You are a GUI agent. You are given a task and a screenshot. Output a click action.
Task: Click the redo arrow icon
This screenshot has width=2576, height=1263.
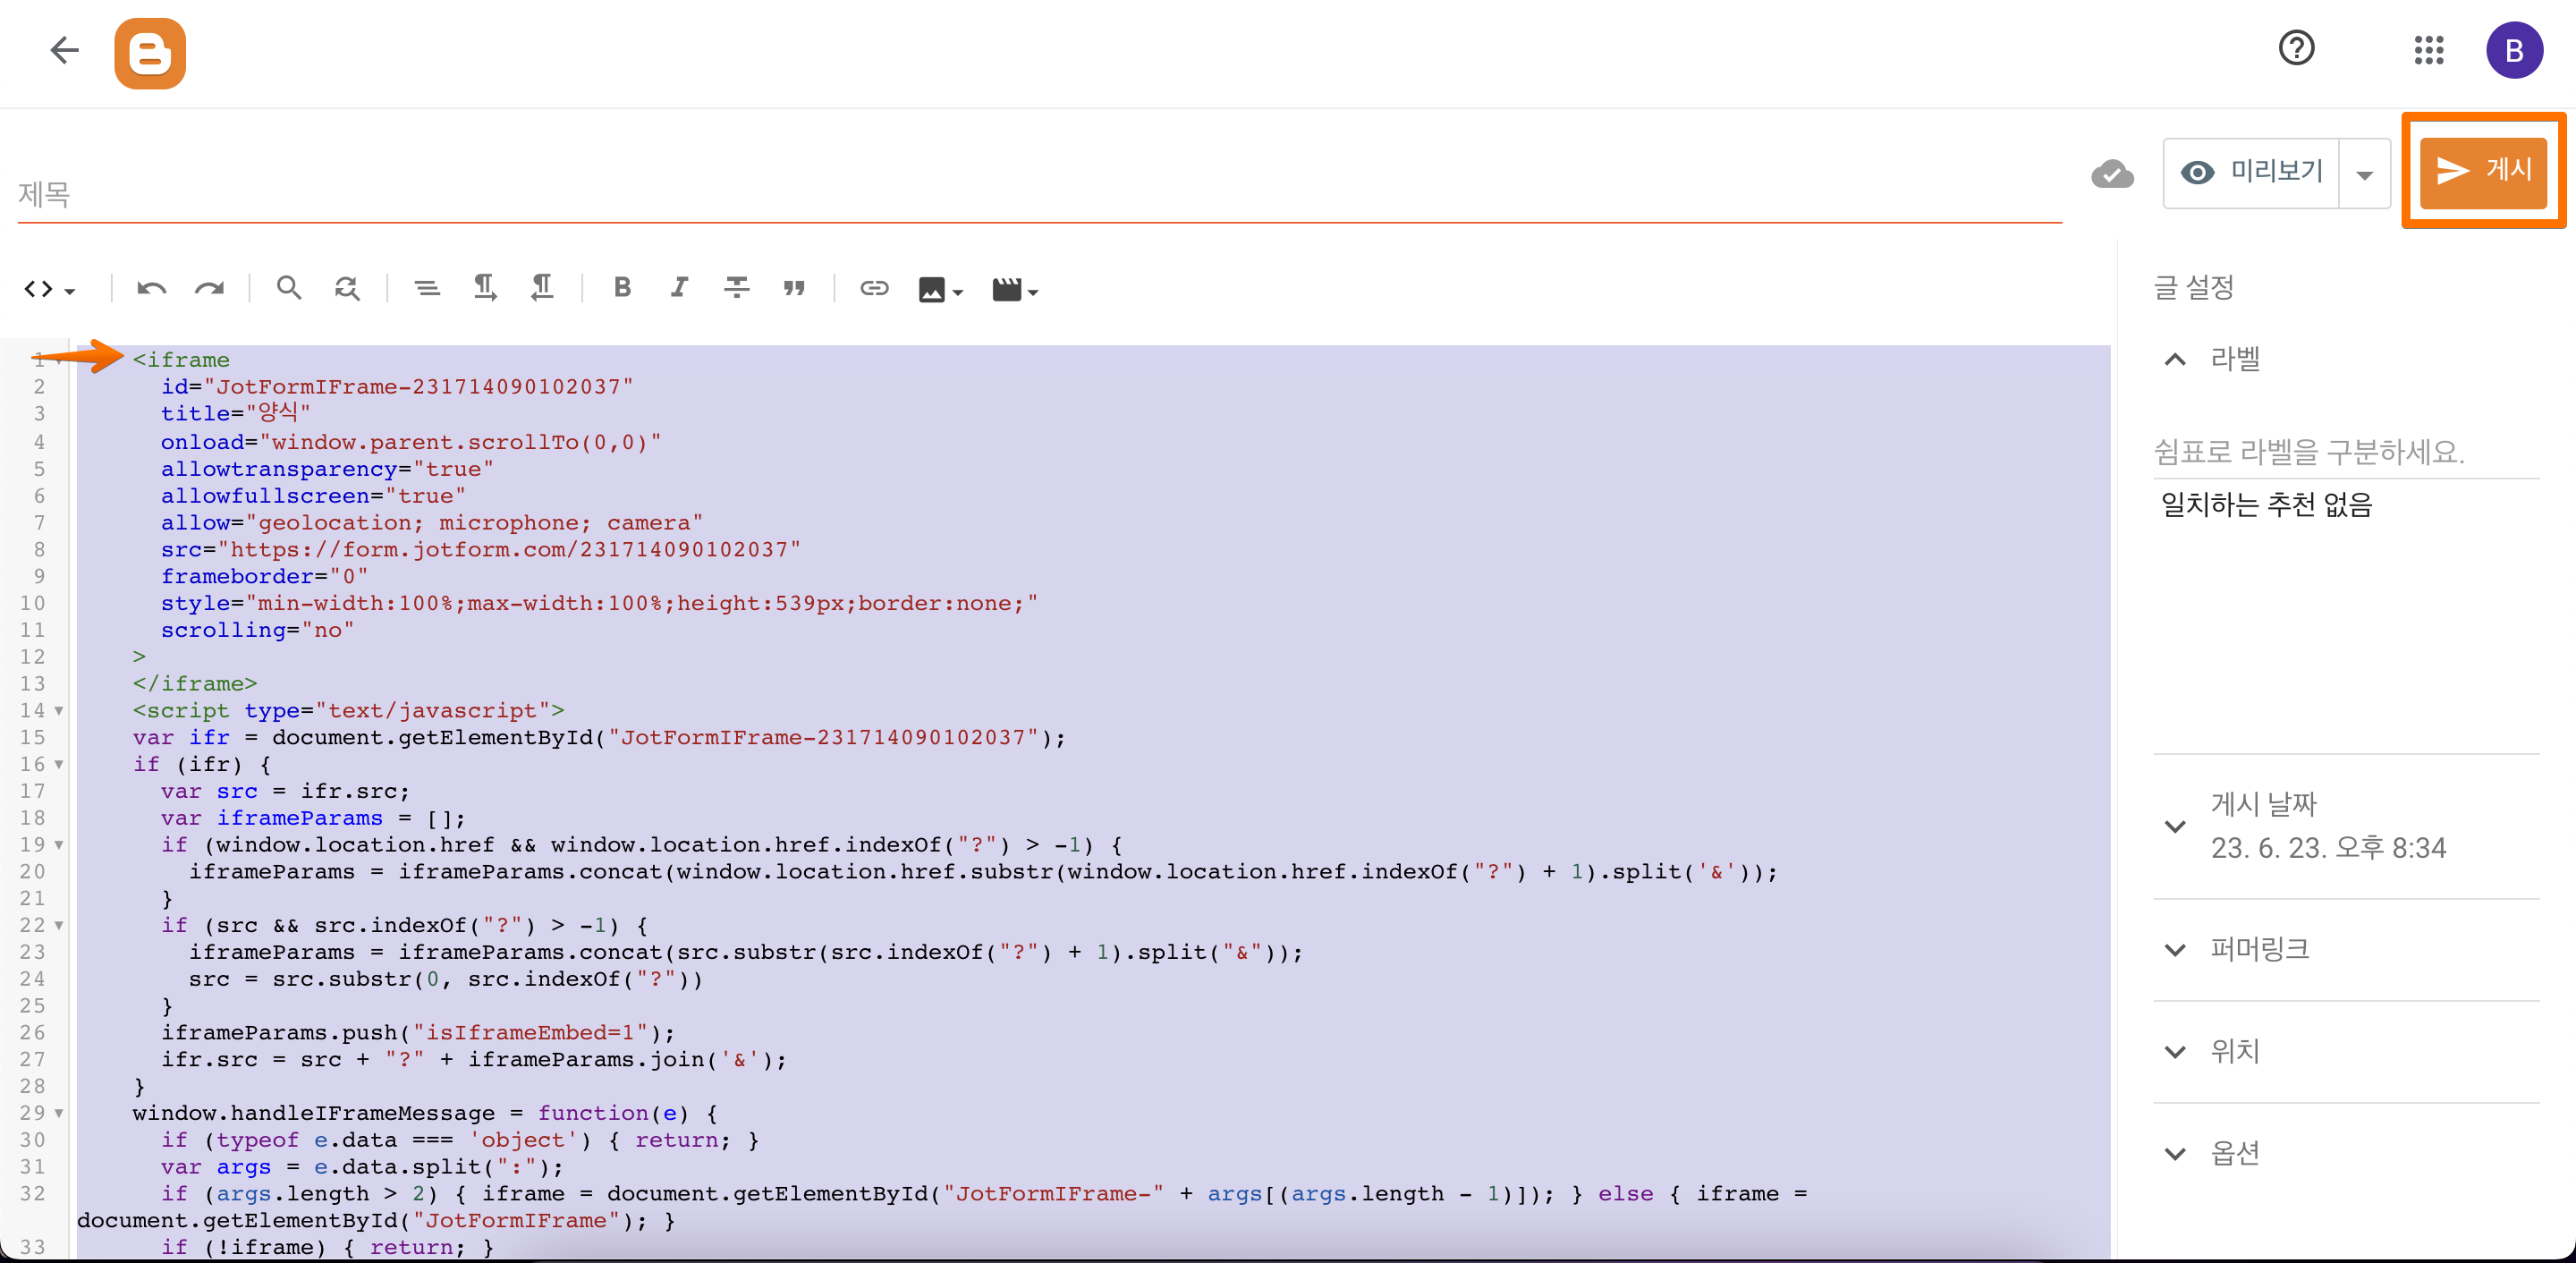tap(209, 289)
